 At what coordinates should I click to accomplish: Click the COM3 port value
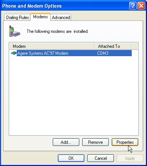[x=103, y=53]
